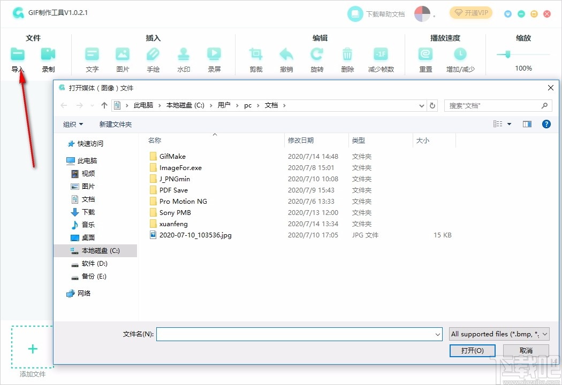Add a watermark using 水印
This screenshot has width=562, height=385.
pos(184,53)
